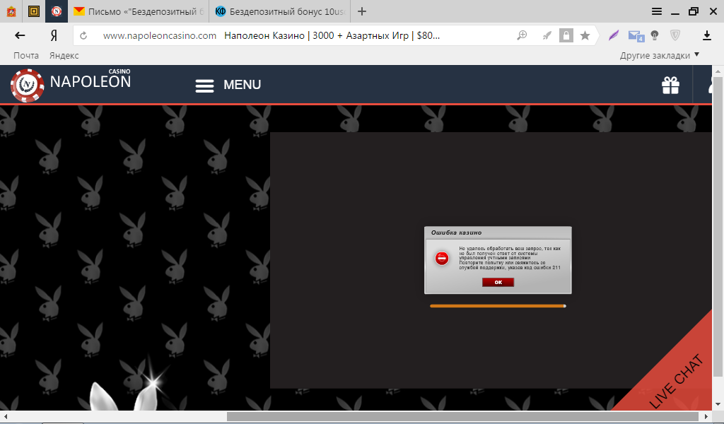Open downloads with the download arrow icon
Image resolution: width=724 pixels, height=424 pixels.
pos(707,35)
